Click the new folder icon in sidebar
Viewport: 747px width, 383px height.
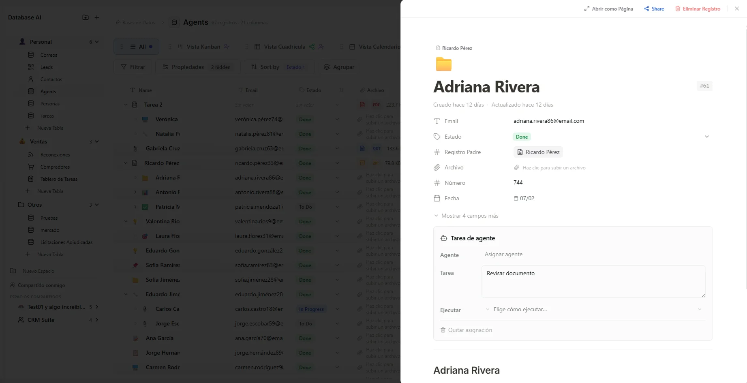(86, 17)
